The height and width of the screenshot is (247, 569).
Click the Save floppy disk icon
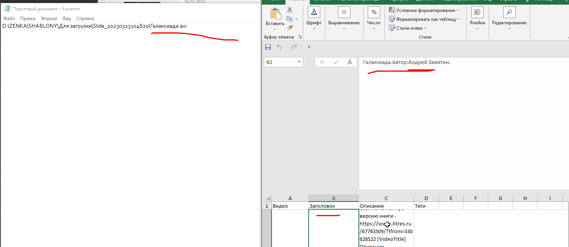[268, 47]
